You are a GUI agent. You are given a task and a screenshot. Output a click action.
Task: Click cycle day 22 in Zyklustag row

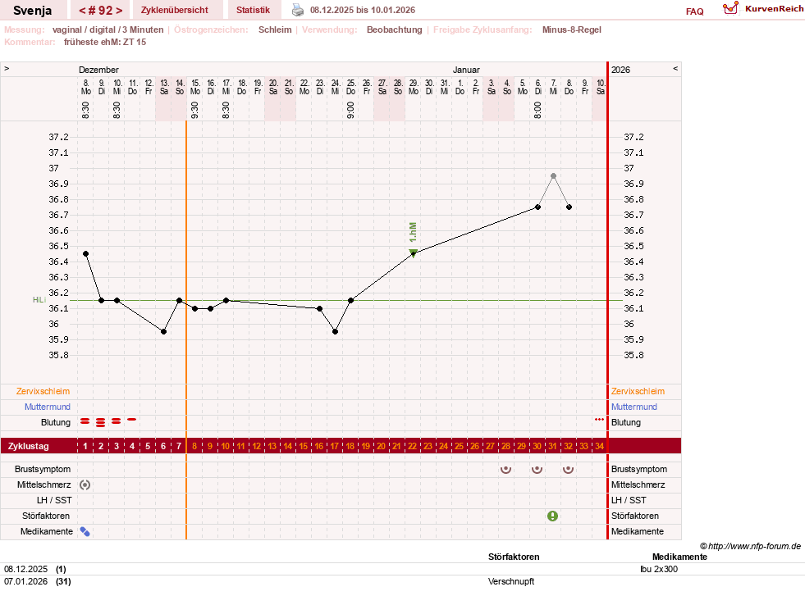(412, 446)
